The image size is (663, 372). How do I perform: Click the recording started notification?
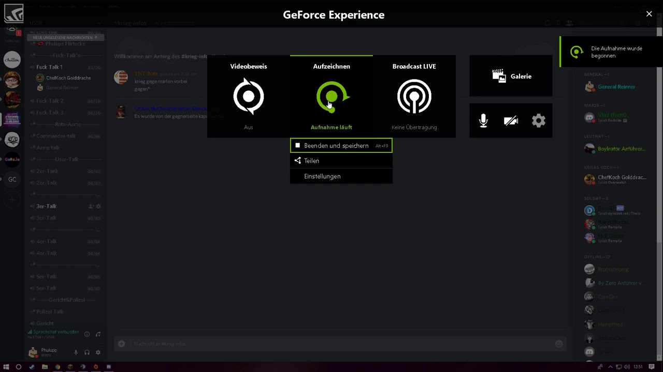[611, 52]
